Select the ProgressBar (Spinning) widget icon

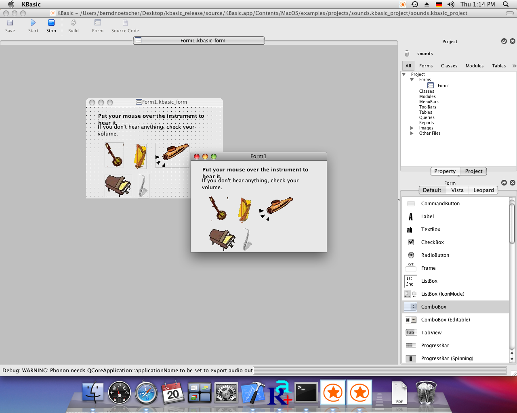(410, 358)
